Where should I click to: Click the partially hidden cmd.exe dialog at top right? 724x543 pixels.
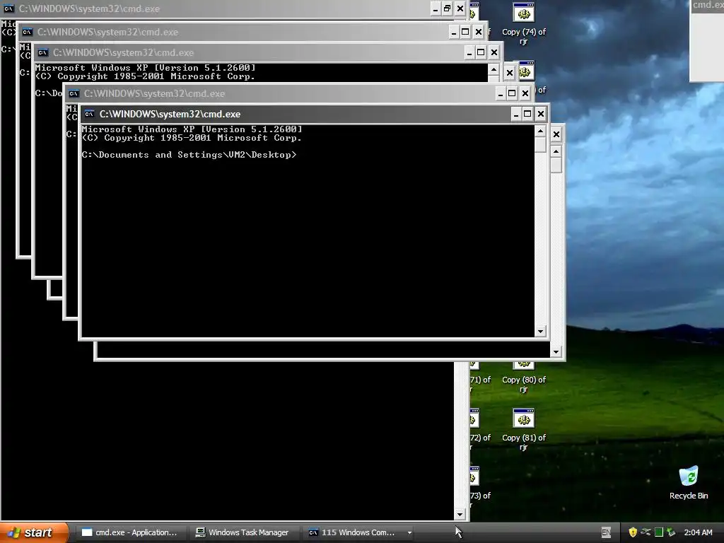click(x=707, y=40)
